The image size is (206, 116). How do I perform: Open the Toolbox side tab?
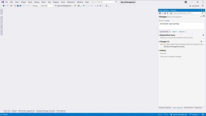coord(2,12)
